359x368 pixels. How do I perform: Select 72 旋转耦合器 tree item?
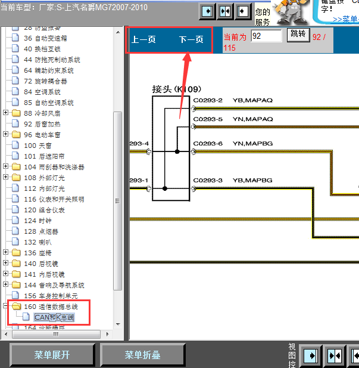click(x=45, y=81)
